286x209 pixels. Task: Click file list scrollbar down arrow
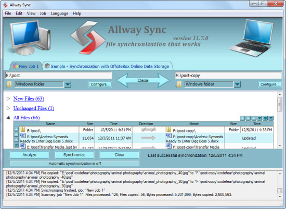click(x=280, y=146)
